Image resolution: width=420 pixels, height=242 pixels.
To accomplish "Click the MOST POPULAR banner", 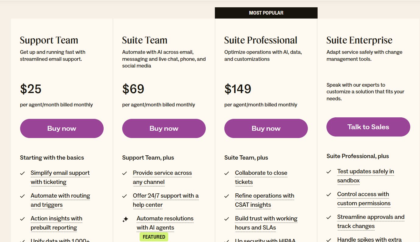I will tap(266, 13).
